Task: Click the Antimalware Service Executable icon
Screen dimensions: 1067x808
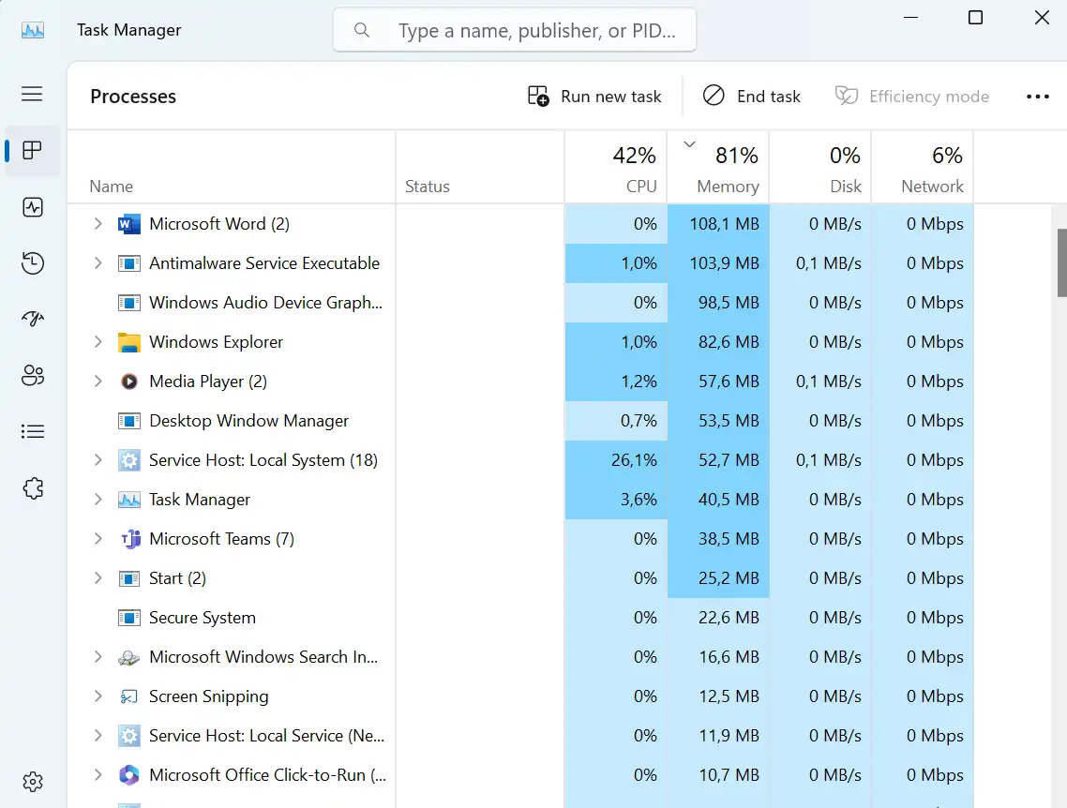Action: (x=129, y=263)
